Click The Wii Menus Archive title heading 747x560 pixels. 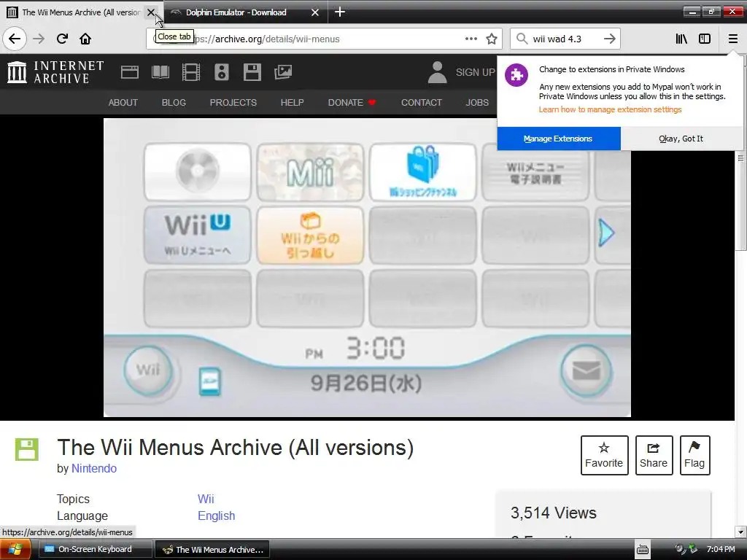(x=236, y=448)
